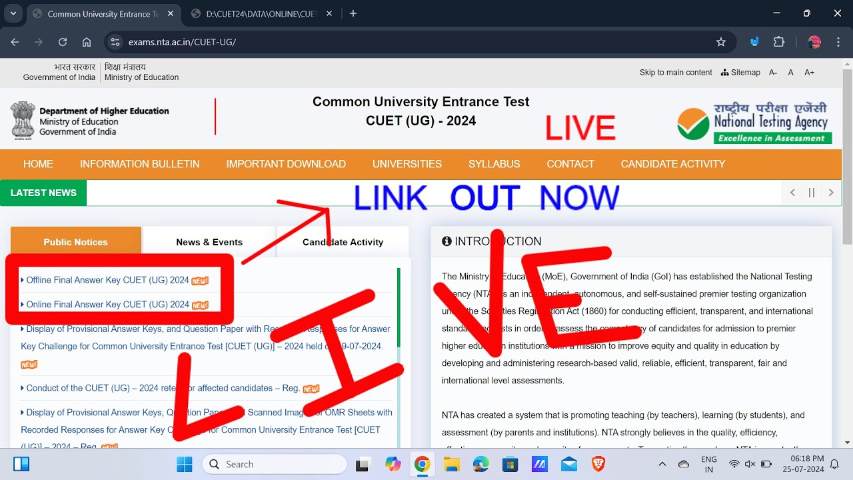Select the News & Events tab

(209, 242)
